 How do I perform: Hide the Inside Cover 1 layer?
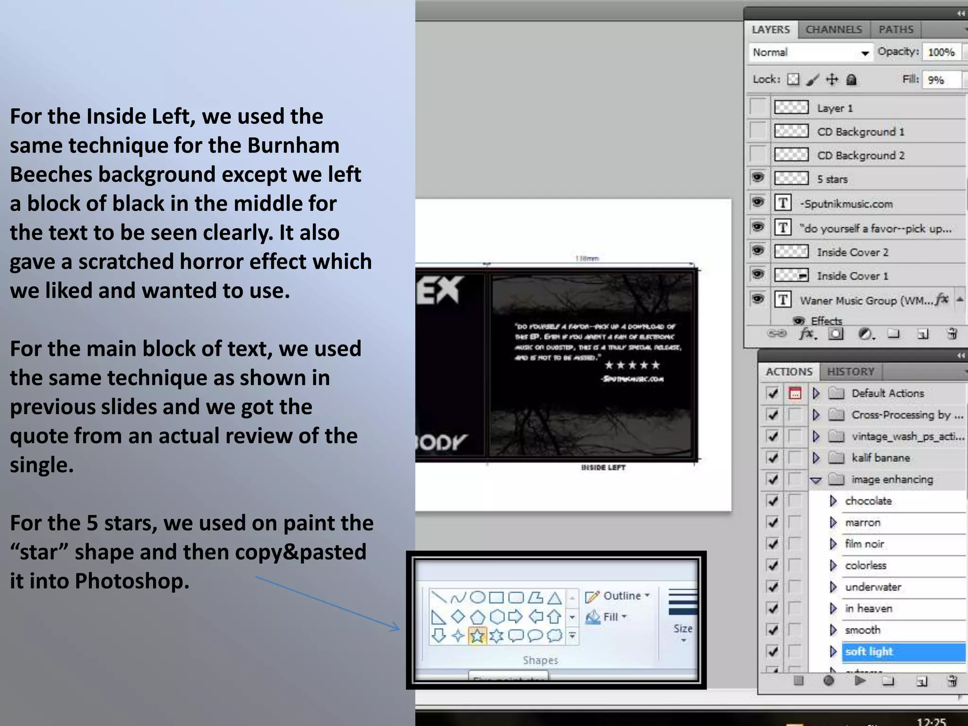coord(758,275)
